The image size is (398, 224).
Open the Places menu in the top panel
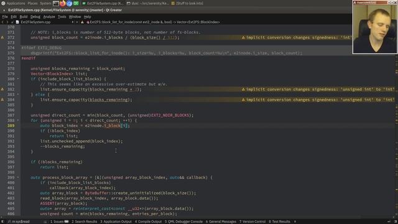coord(32,3)
